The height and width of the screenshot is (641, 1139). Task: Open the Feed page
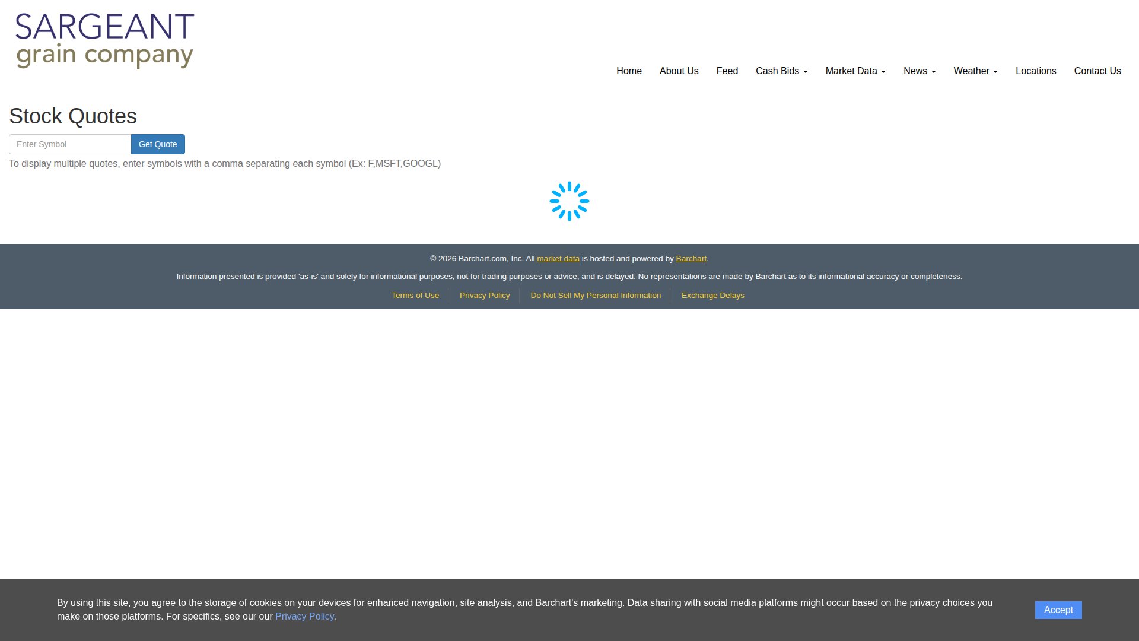point(727,71)
